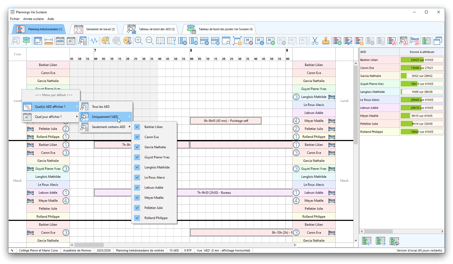This screenshot has width=453, height=264.
Task: Choose 'Tous les AED' menu option
Action: tap(101, 107)
